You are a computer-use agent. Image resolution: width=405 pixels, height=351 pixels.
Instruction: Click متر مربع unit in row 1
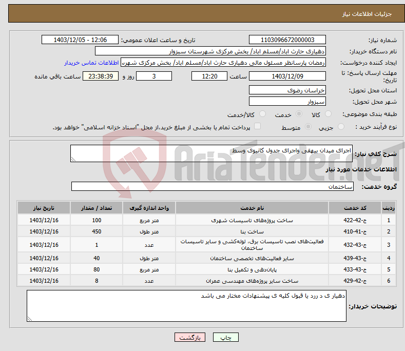pos(149,220)
